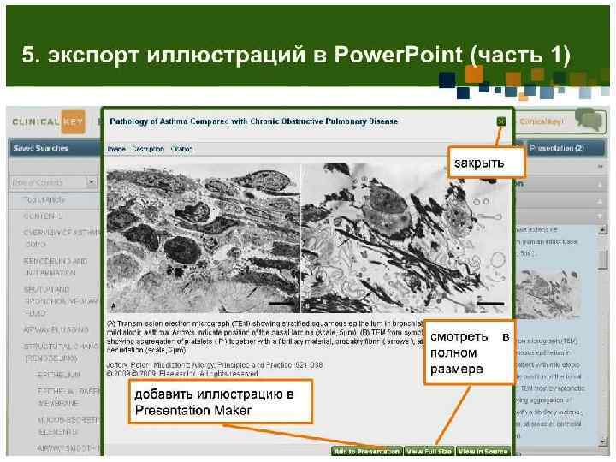The width and height of the screenshot is (616, 462).
Task: Click the popup title Pathology of Asthma
Action: (254, 121)
